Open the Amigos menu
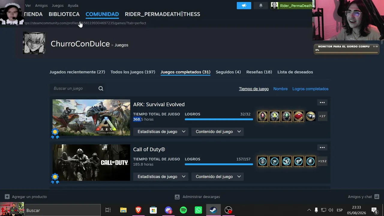This screenshot has height=216, width=384. pos(41,5)
